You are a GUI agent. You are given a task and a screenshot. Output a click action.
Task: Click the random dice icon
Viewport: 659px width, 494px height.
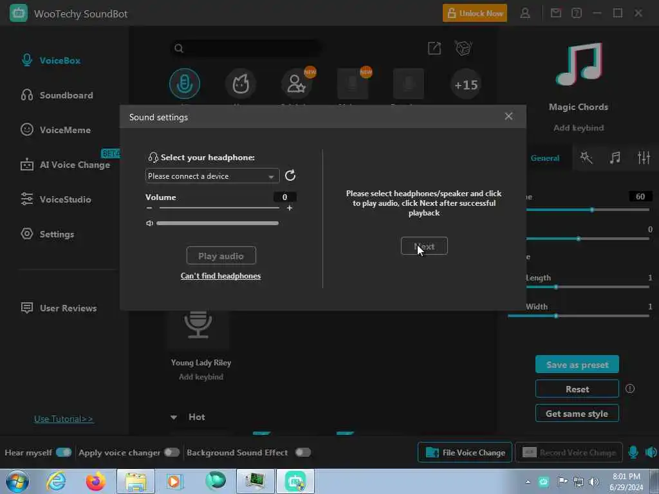pyautogui.click(x=463, y=48)
